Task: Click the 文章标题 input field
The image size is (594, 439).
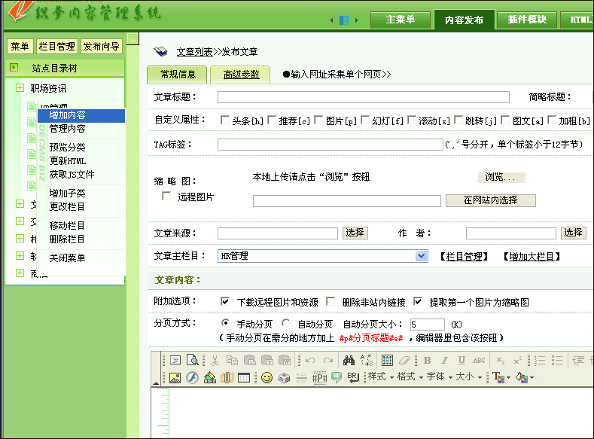Action: point(363,97)
